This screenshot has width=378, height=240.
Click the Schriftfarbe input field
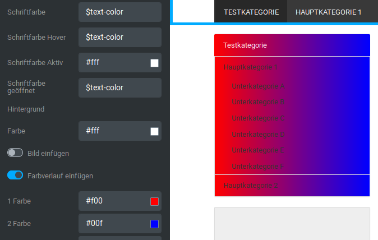coord(119,12)
